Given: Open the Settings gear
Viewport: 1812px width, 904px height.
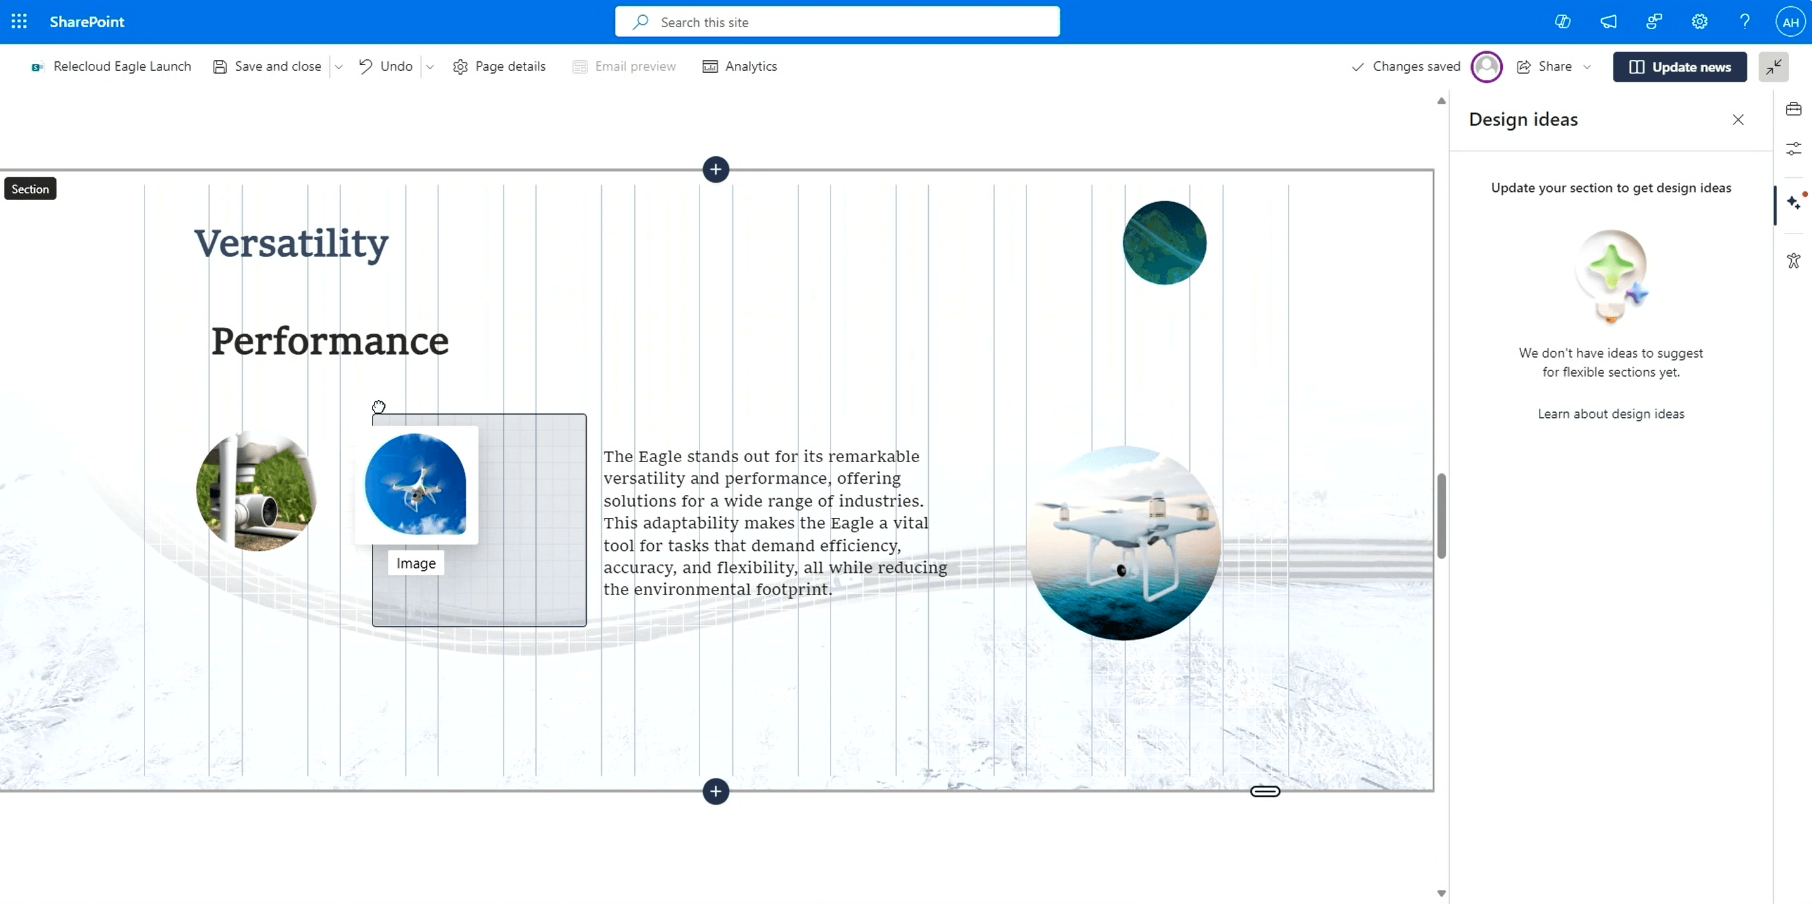Looking at the screenshot, I should [1699, 22].
